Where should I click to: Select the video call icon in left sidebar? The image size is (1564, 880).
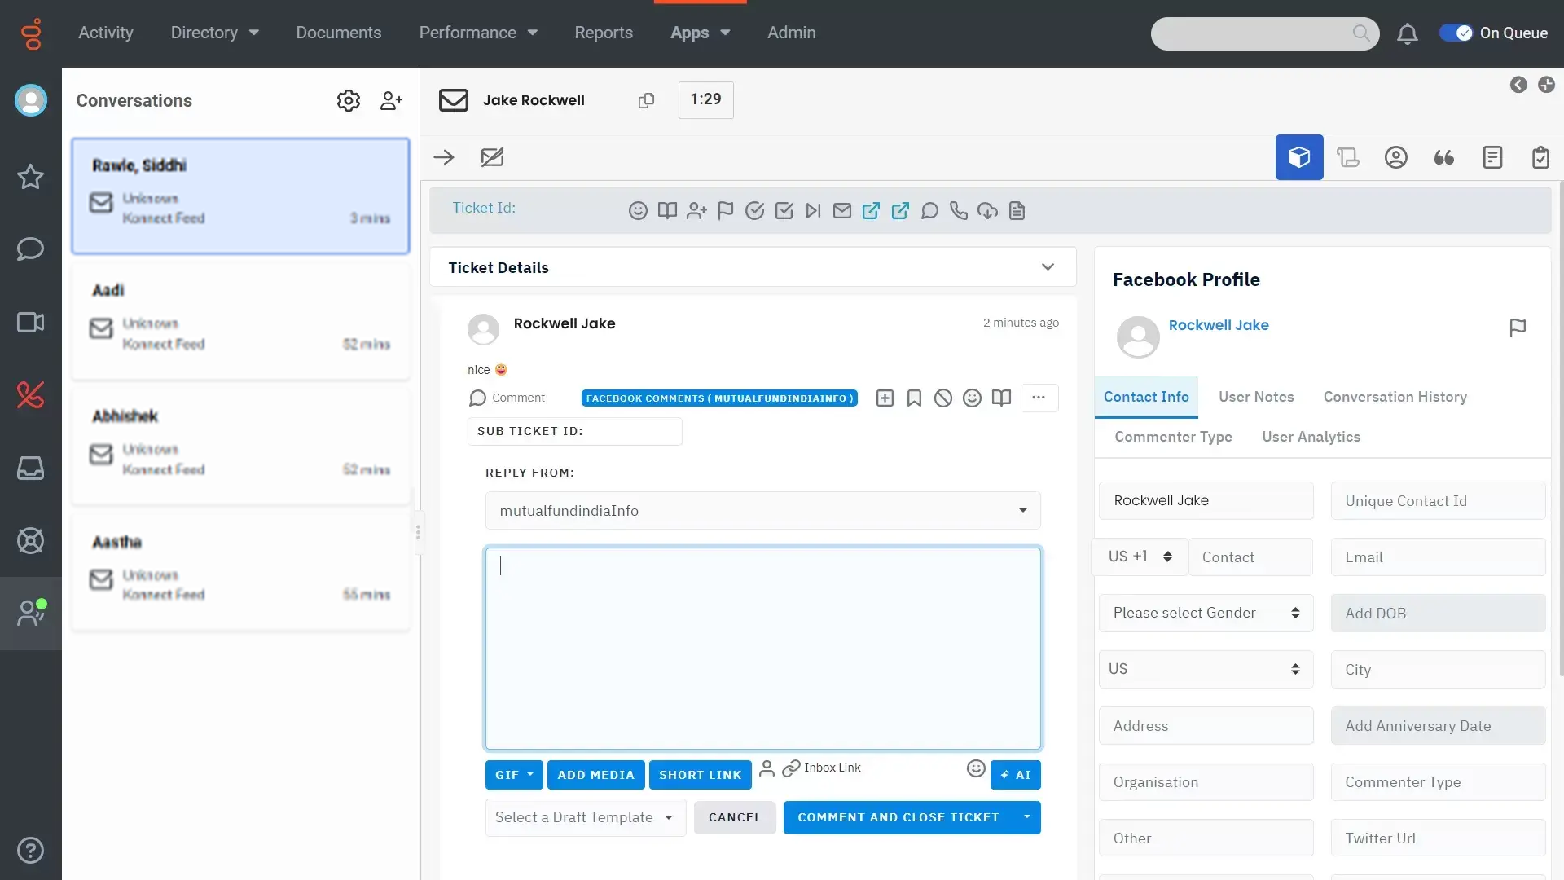click(30, 322)
